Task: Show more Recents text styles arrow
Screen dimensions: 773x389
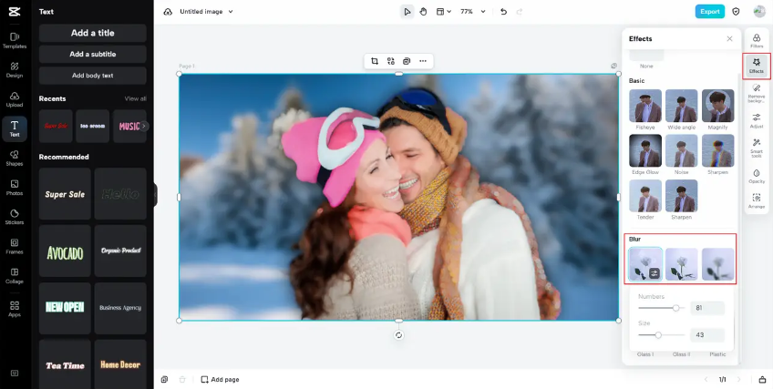Action: 144,127
